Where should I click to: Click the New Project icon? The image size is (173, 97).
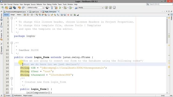point(7,8)
